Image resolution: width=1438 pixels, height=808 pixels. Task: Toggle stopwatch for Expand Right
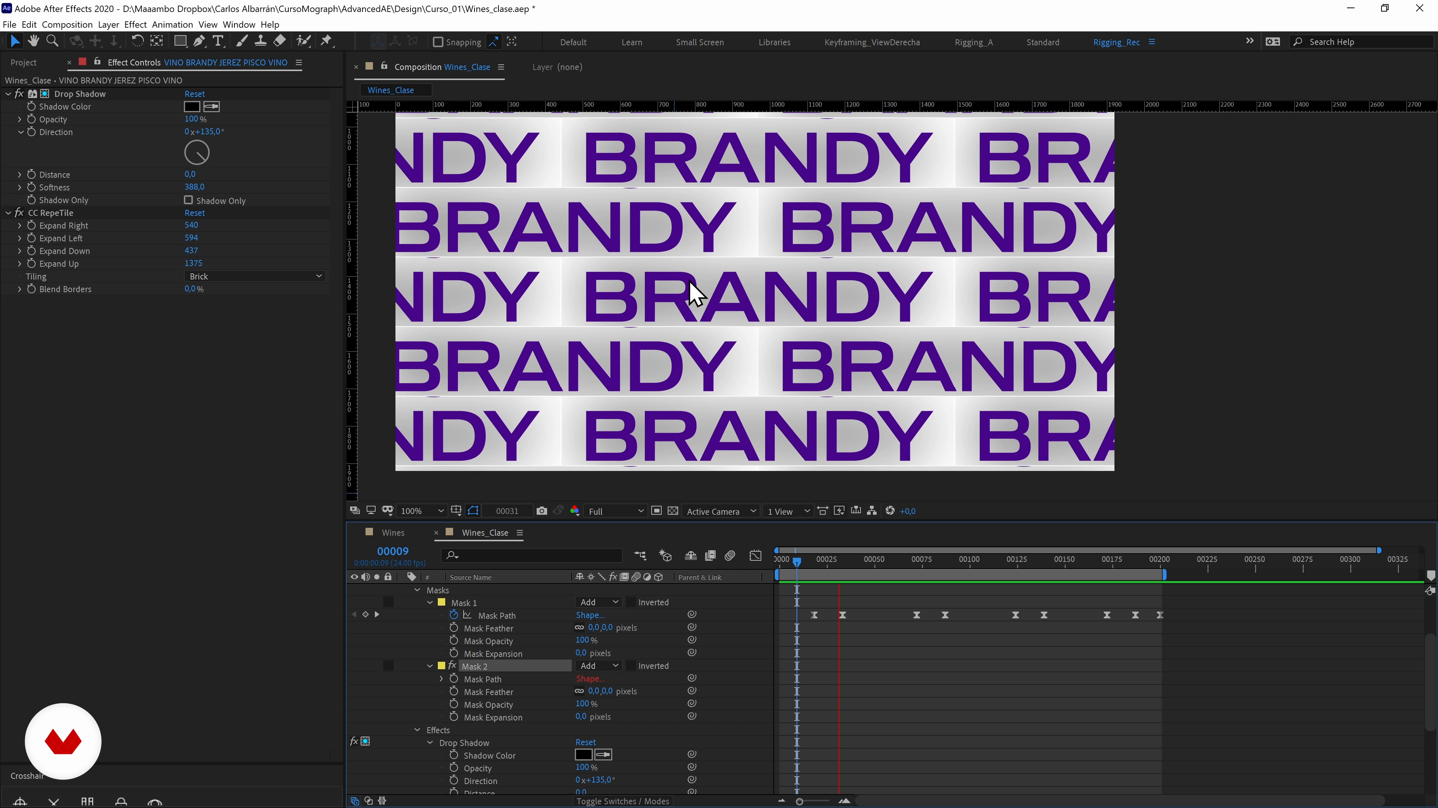[x=32, y=225]
